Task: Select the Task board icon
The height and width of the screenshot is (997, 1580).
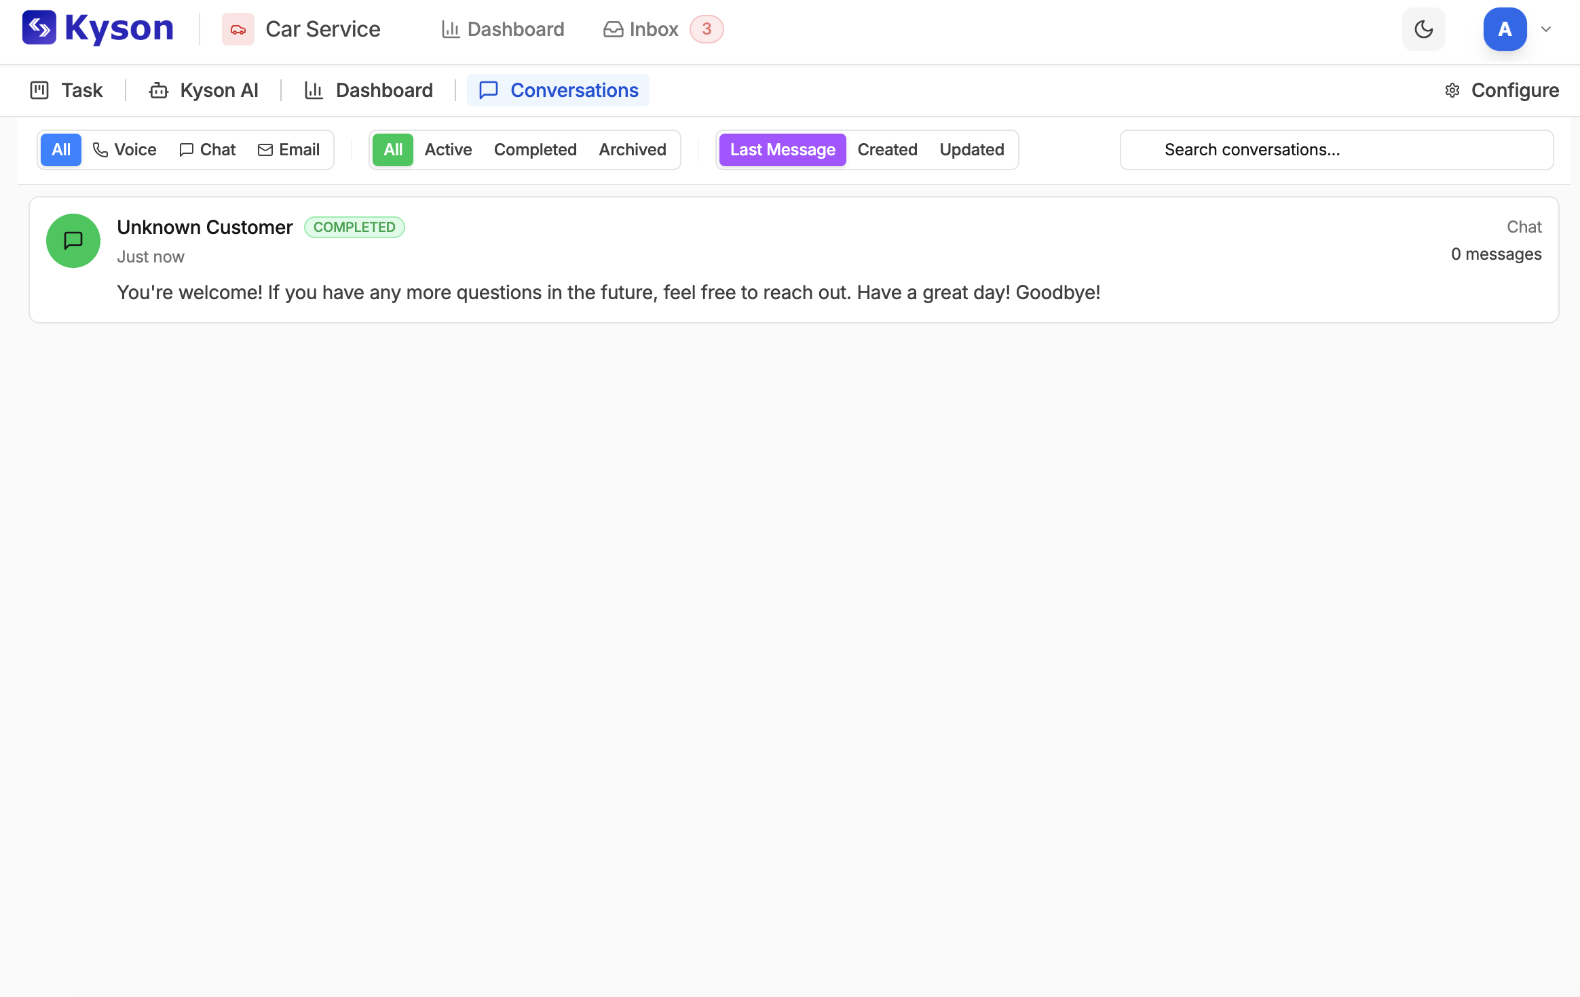Action: point(39,90)
